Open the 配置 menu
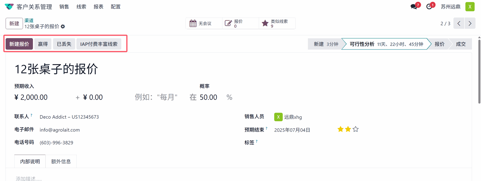Viewport: 481px width, 181px height. pyautogui.click(x=115, y=7)
